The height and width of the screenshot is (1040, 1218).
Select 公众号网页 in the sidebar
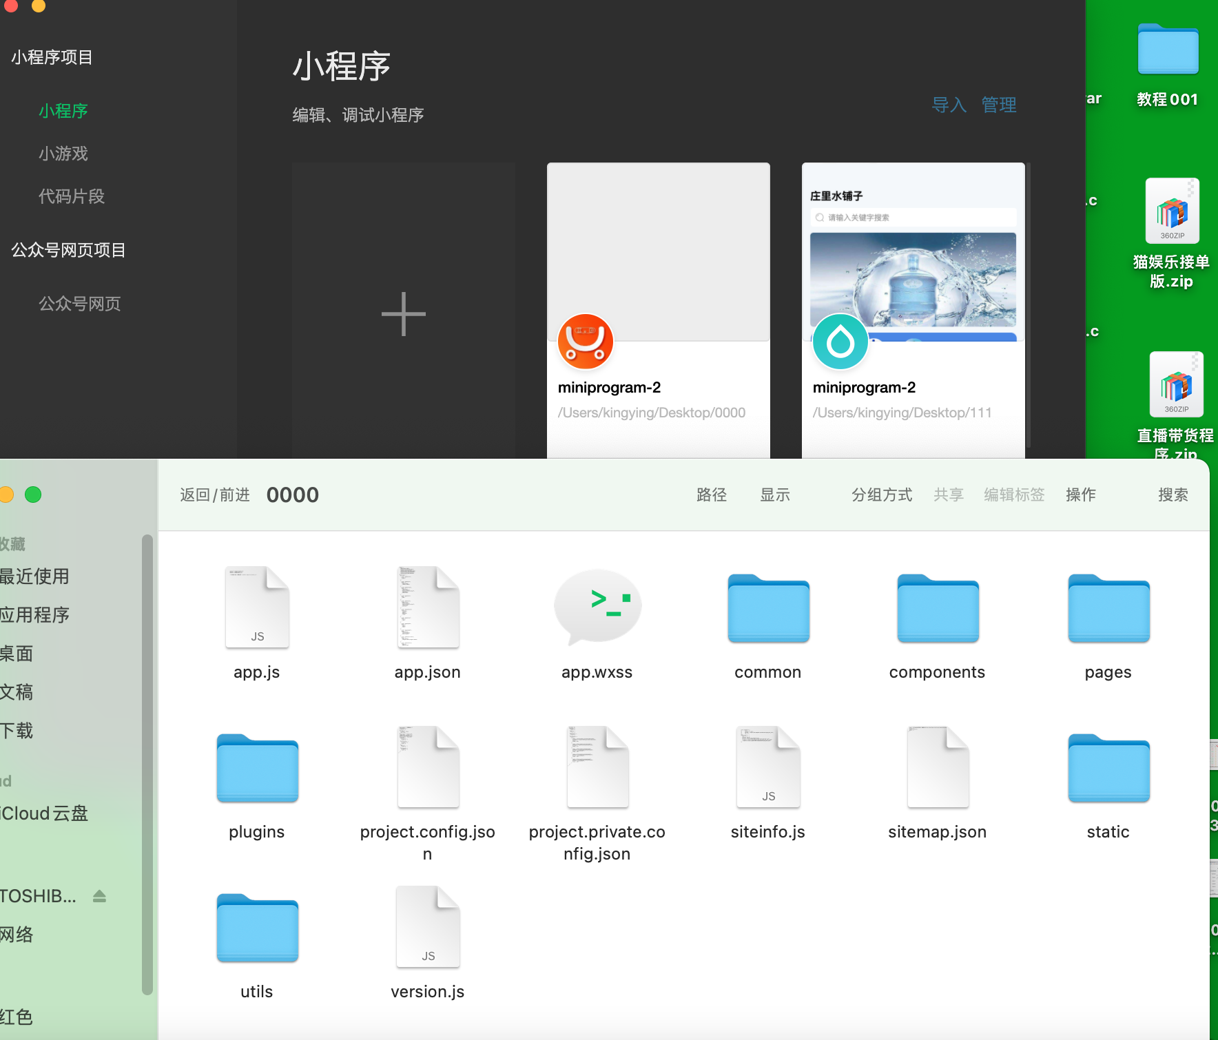click(80, 303)
